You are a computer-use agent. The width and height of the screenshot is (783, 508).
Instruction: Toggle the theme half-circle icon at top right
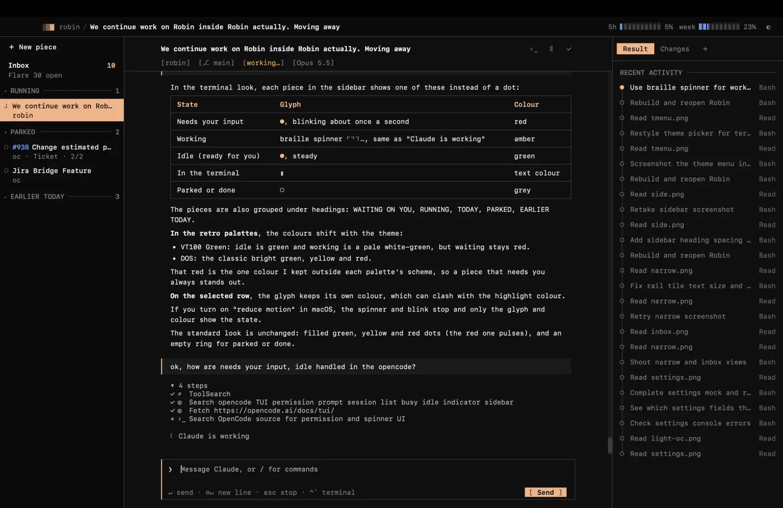(x=768, y=27)
